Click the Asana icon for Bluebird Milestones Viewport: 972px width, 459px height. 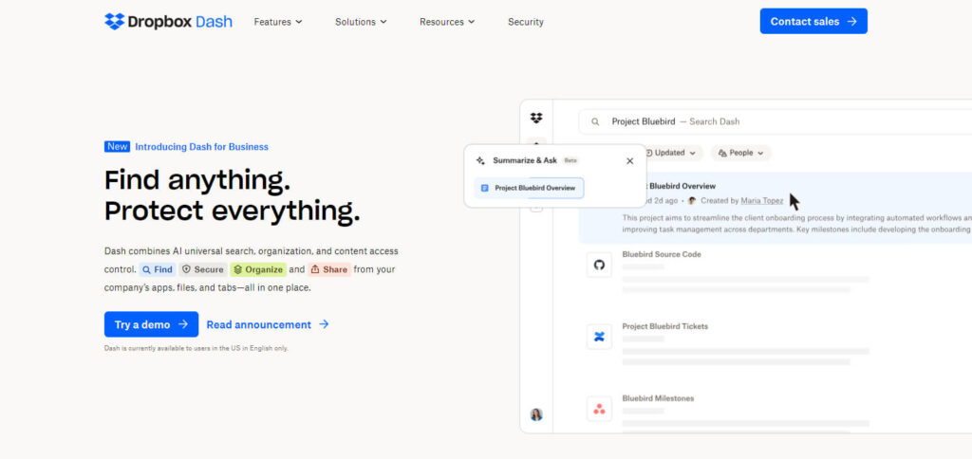point(599,409)
